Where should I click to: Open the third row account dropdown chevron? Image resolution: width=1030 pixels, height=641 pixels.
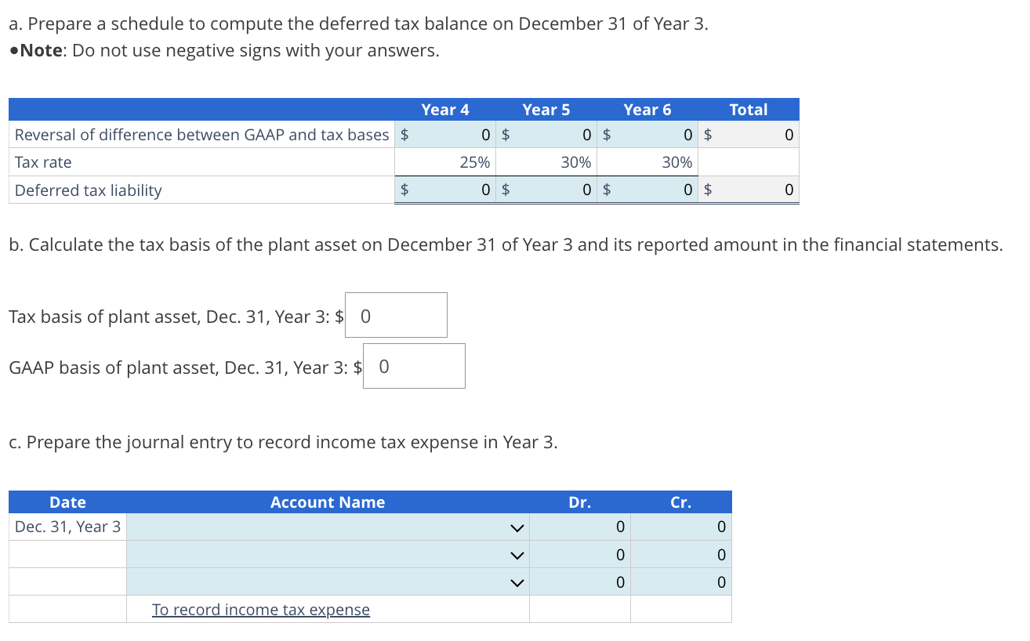(517, 581)
